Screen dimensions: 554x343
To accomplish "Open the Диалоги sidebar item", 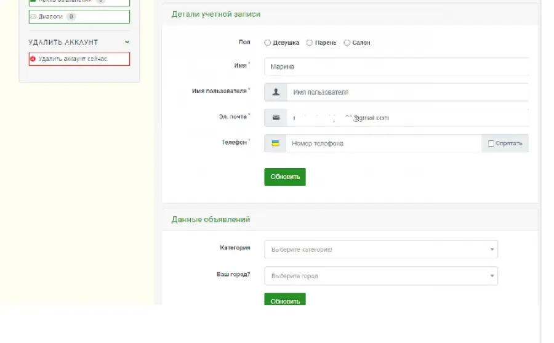I will point(79,17).
